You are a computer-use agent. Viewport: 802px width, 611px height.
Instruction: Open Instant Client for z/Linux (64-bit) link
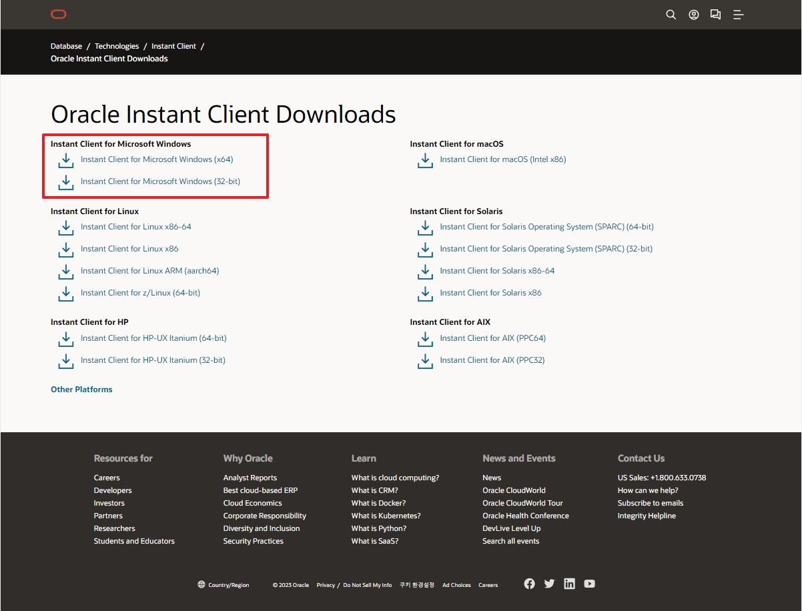[x=140, y=293]
